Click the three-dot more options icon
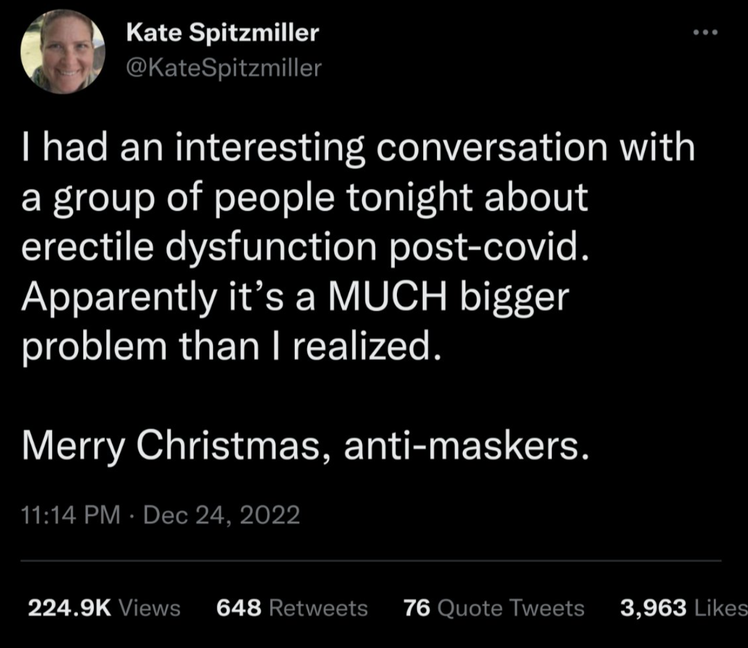The image size is (748, 648). click(705, 32)
